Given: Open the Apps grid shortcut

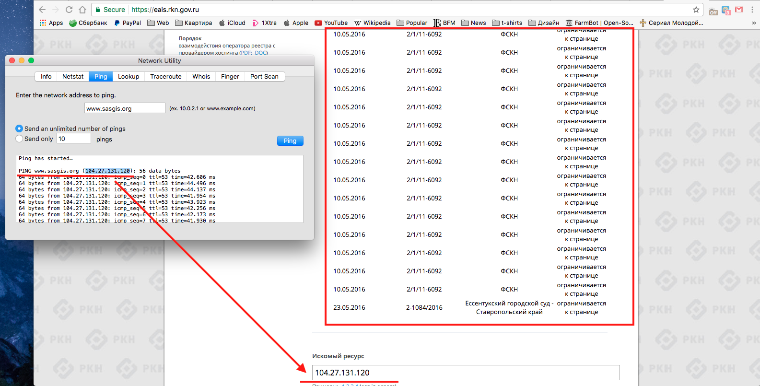Looking at the screenshot, I should pyautogui.click(x=51, y=23).
